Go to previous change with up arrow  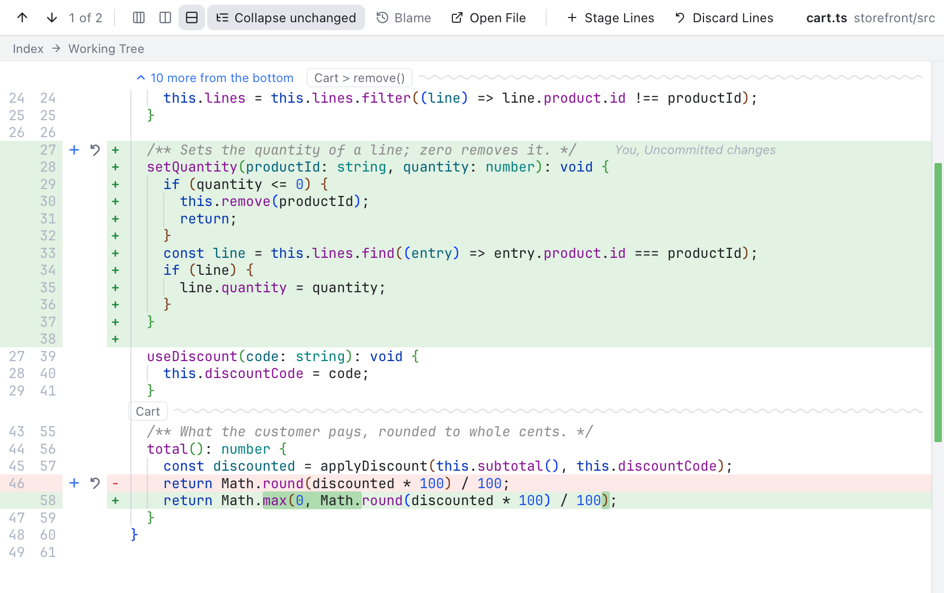click(22, 17)
